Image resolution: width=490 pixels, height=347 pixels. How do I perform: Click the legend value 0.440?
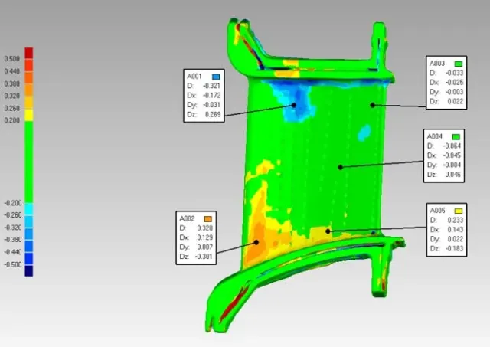tap(12, 71)
